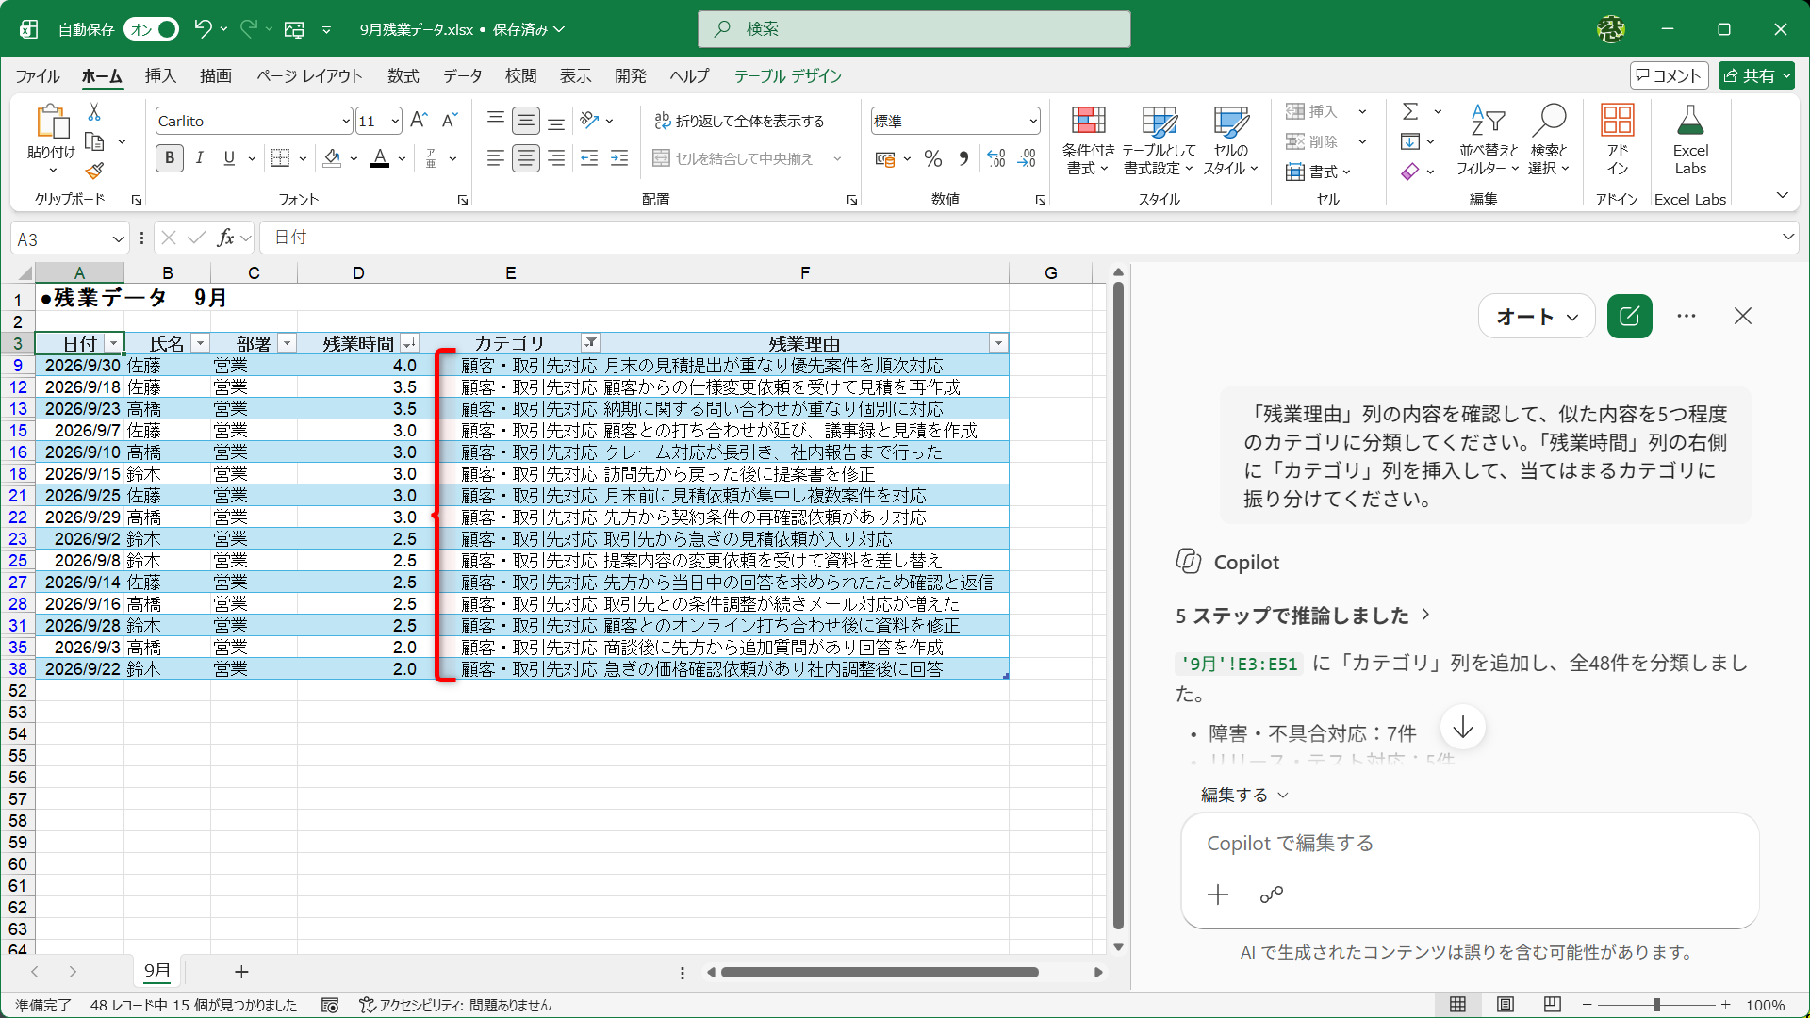Click the Format Painter brush icon
The height and width of the screenshot is (1018, 1810).
coord(94,172)
